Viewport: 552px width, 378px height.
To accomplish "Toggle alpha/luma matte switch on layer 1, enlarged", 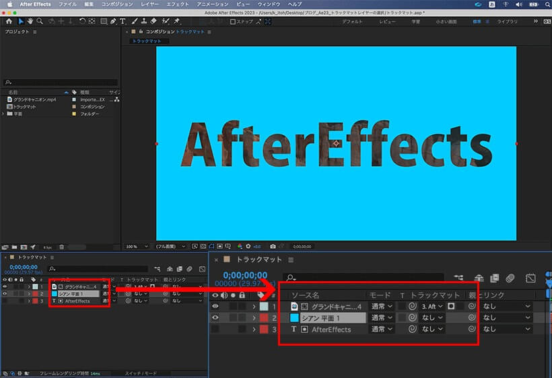I will pos(451,306).
